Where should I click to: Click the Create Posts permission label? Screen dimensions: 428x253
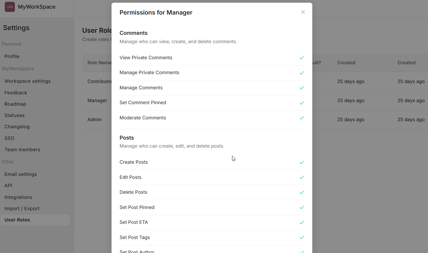pyautogui.click(x=134, y=162)
